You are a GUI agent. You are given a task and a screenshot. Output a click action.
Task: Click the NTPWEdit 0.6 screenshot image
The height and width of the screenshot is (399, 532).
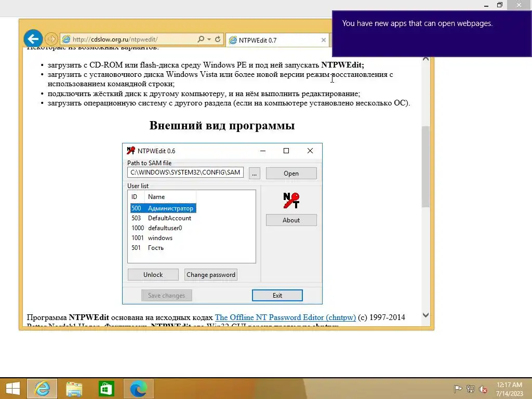pos(222,223)
